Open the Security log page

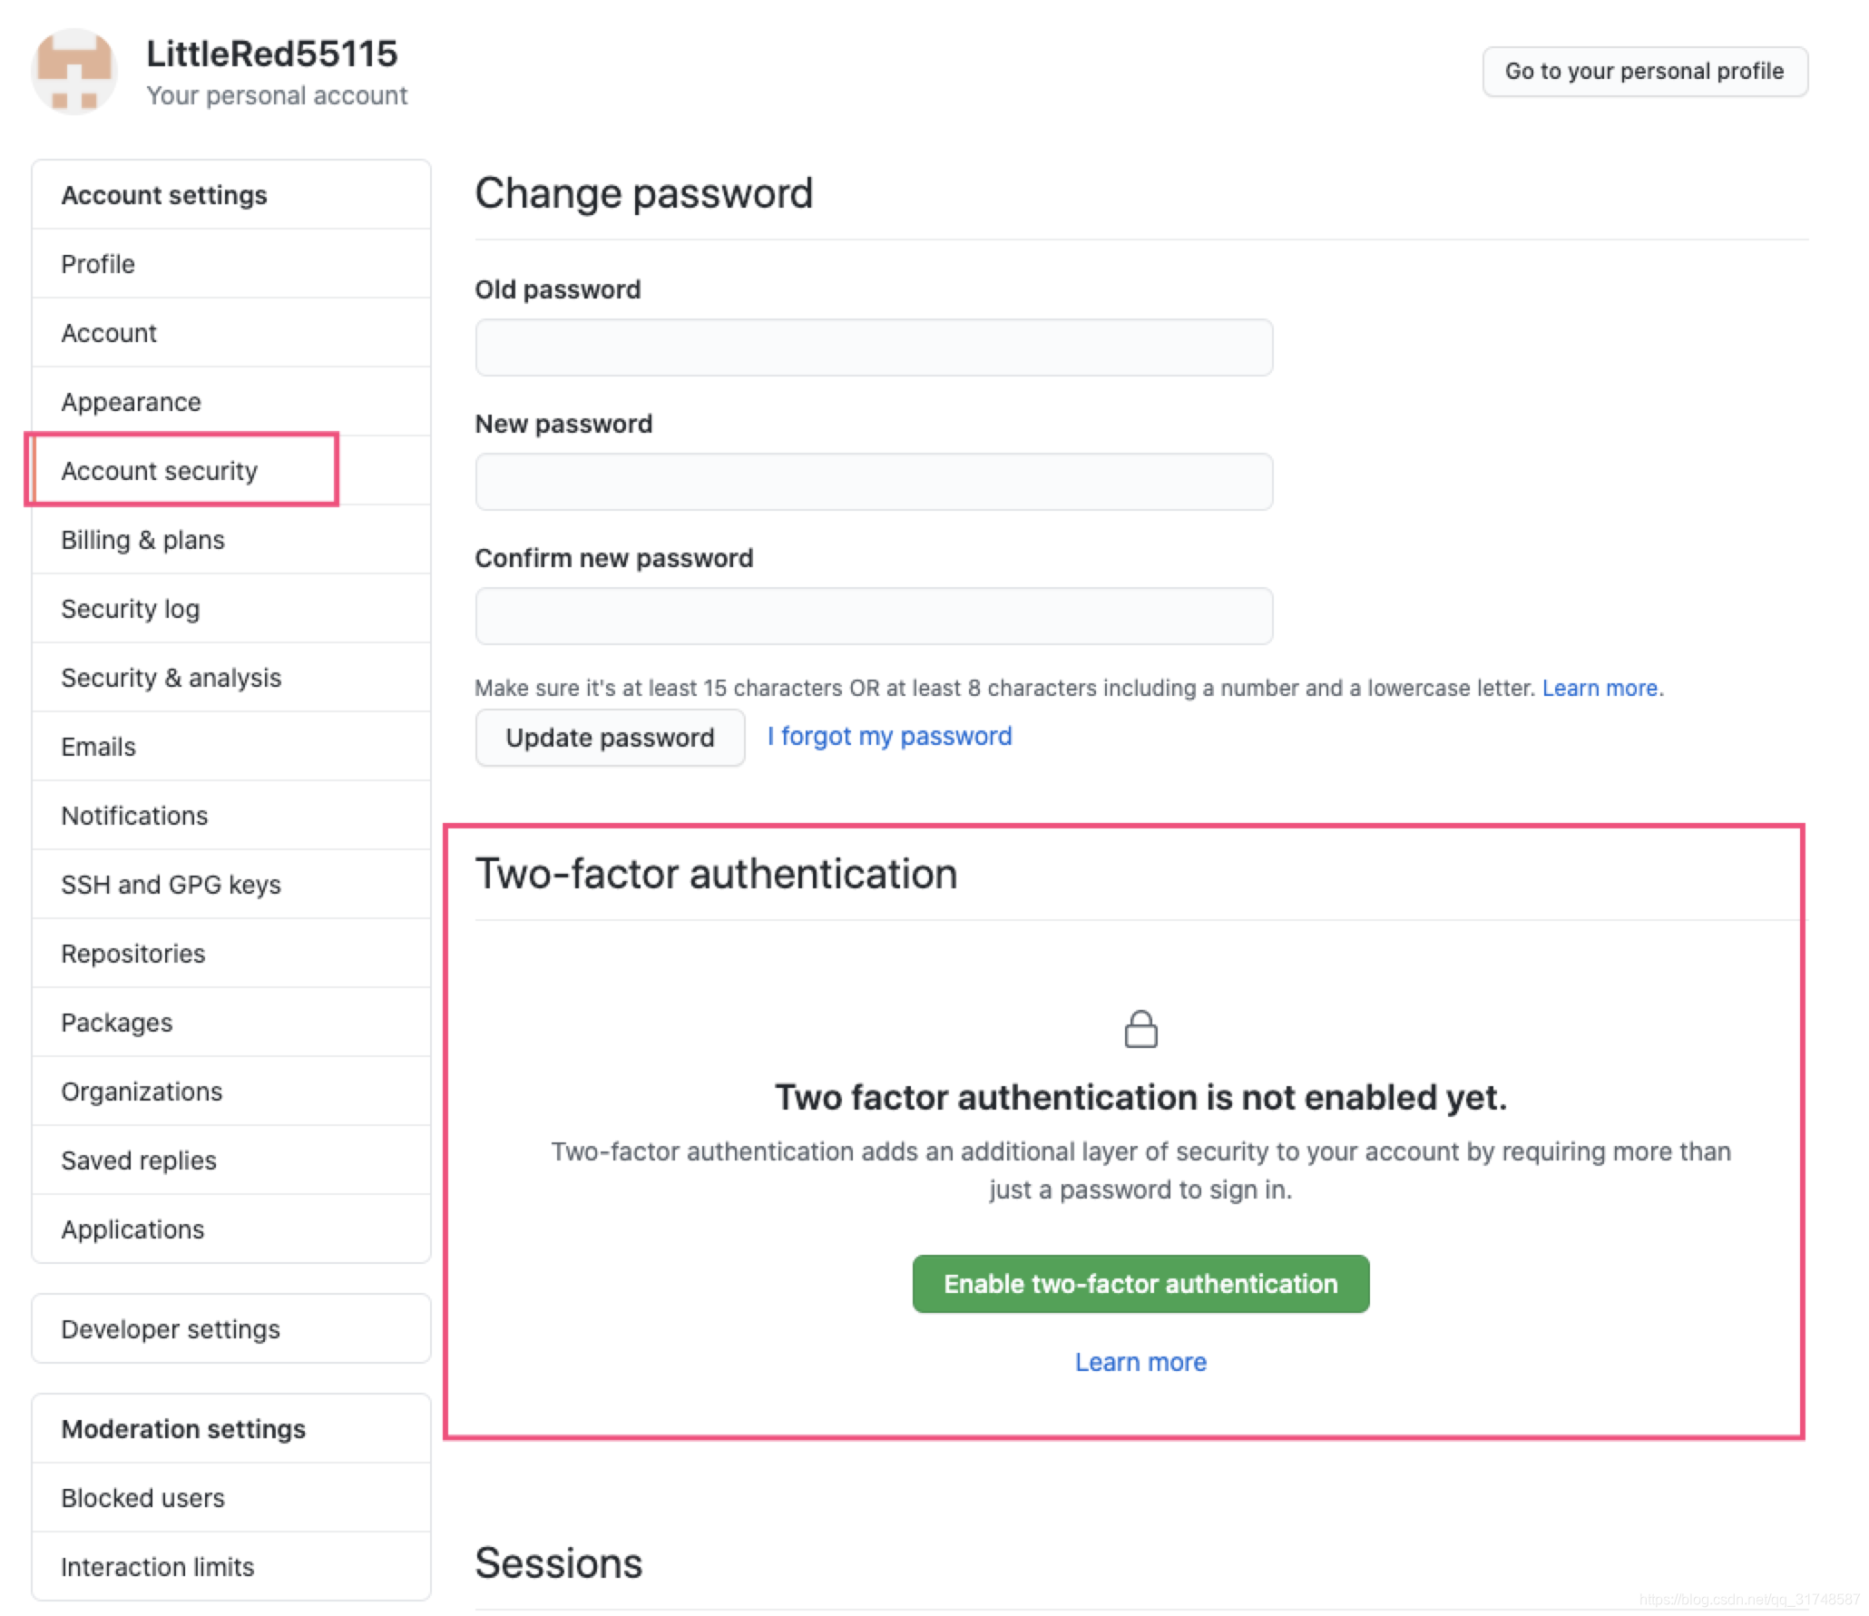pyautogui.click(x=130, y=609)
